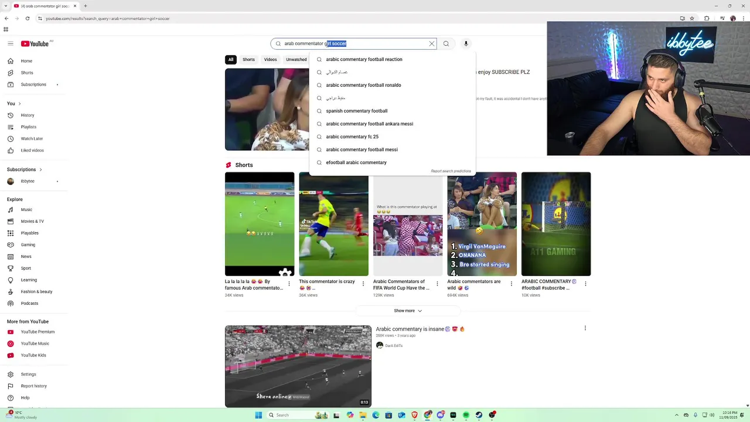750x422 pixels.
Task: Clear the search box with X
Action: click(x=432, y=43)
